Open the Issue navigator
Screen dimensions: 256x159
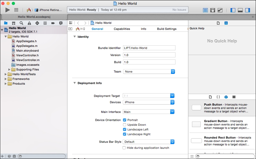pyautogui.click(x=29, y=23)
